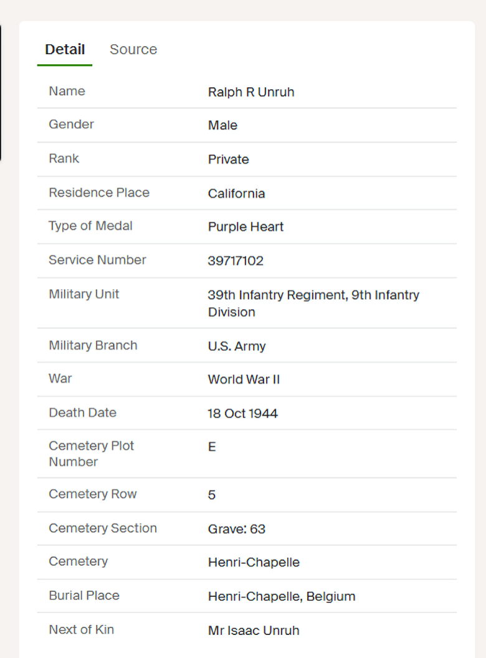
Task: Select the gender value Male
Action: pyautogui.click(x=222, y=125)
